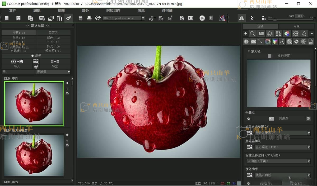Open the HDR 10 professional dropdown

click(x=143, y=18)
